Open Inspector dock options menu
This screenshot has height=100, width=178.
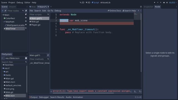click(176, 7)
